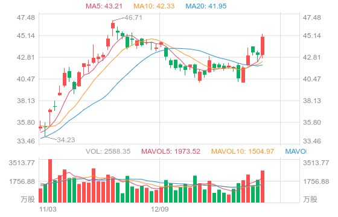
Task: Click the 1756.88 right volume axis label
Action: [x=316, y=181]
